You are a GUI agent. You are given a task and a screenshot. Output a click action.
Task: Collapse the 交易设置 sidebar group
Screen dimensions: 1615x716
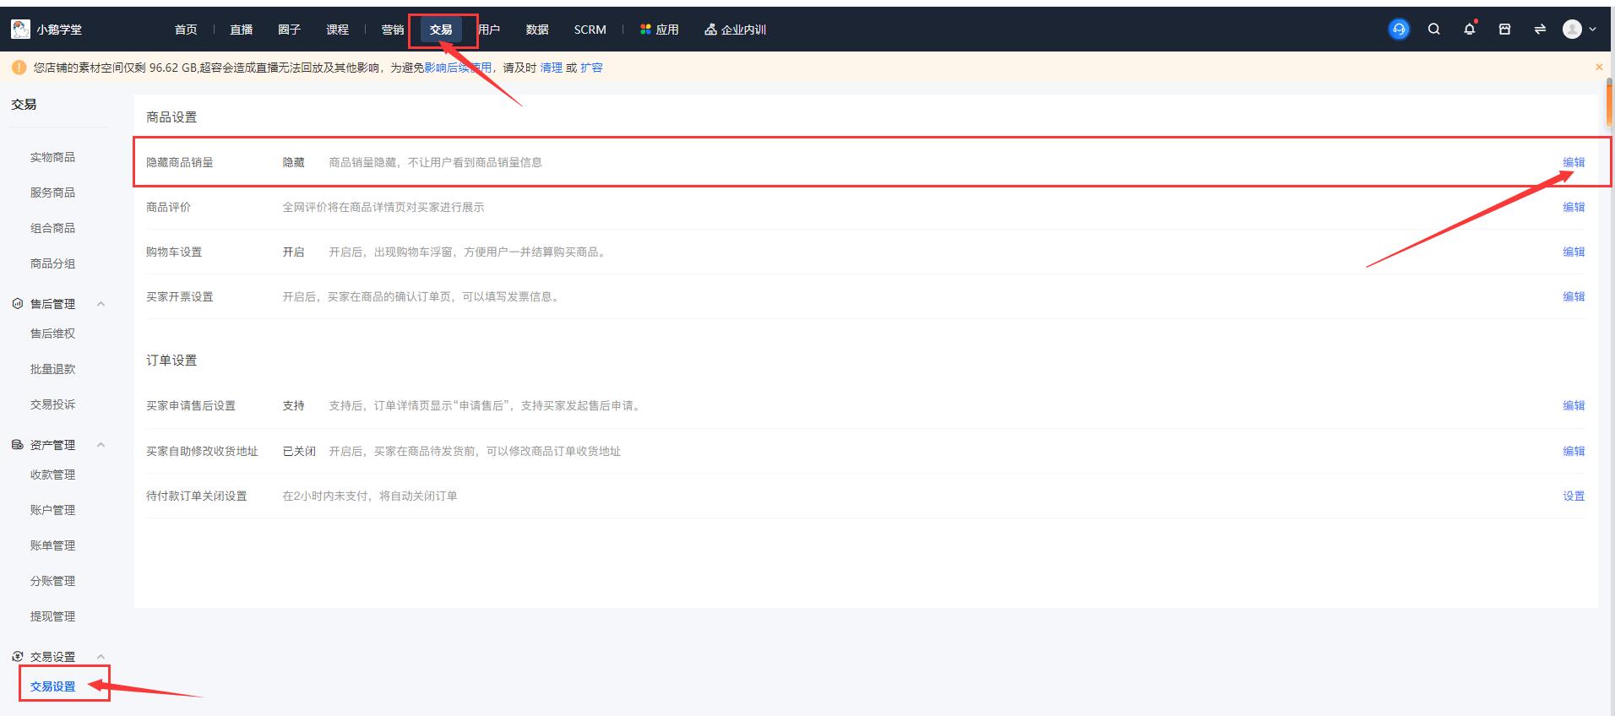click(x=101, y=657)
